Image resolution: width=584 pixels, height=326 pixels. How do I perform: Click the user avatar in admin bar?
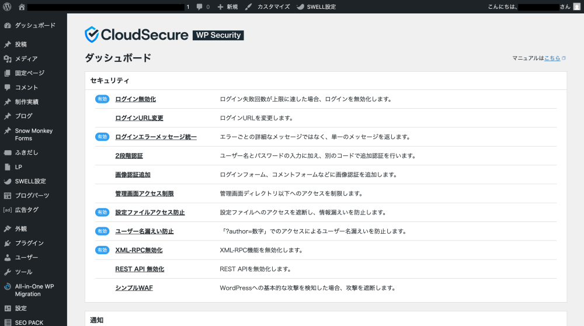pyautogui.click(x=576, y=7)
